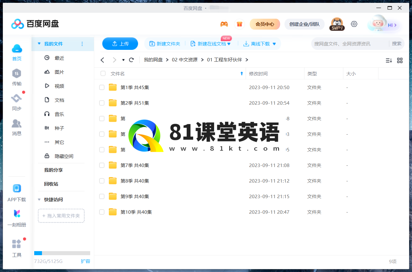Check the box for 第7季 共40集
The width and height of the screenshot is (412, 272).
pyautogui.click(x=102, y=165)
